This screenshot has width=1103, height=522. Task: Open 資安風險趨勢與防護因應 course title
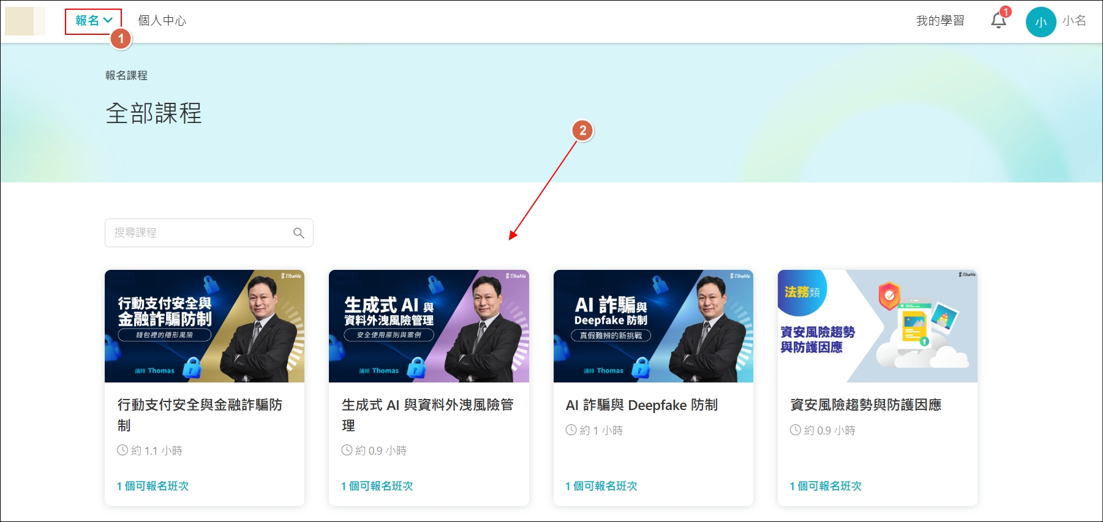click(865, 405)
